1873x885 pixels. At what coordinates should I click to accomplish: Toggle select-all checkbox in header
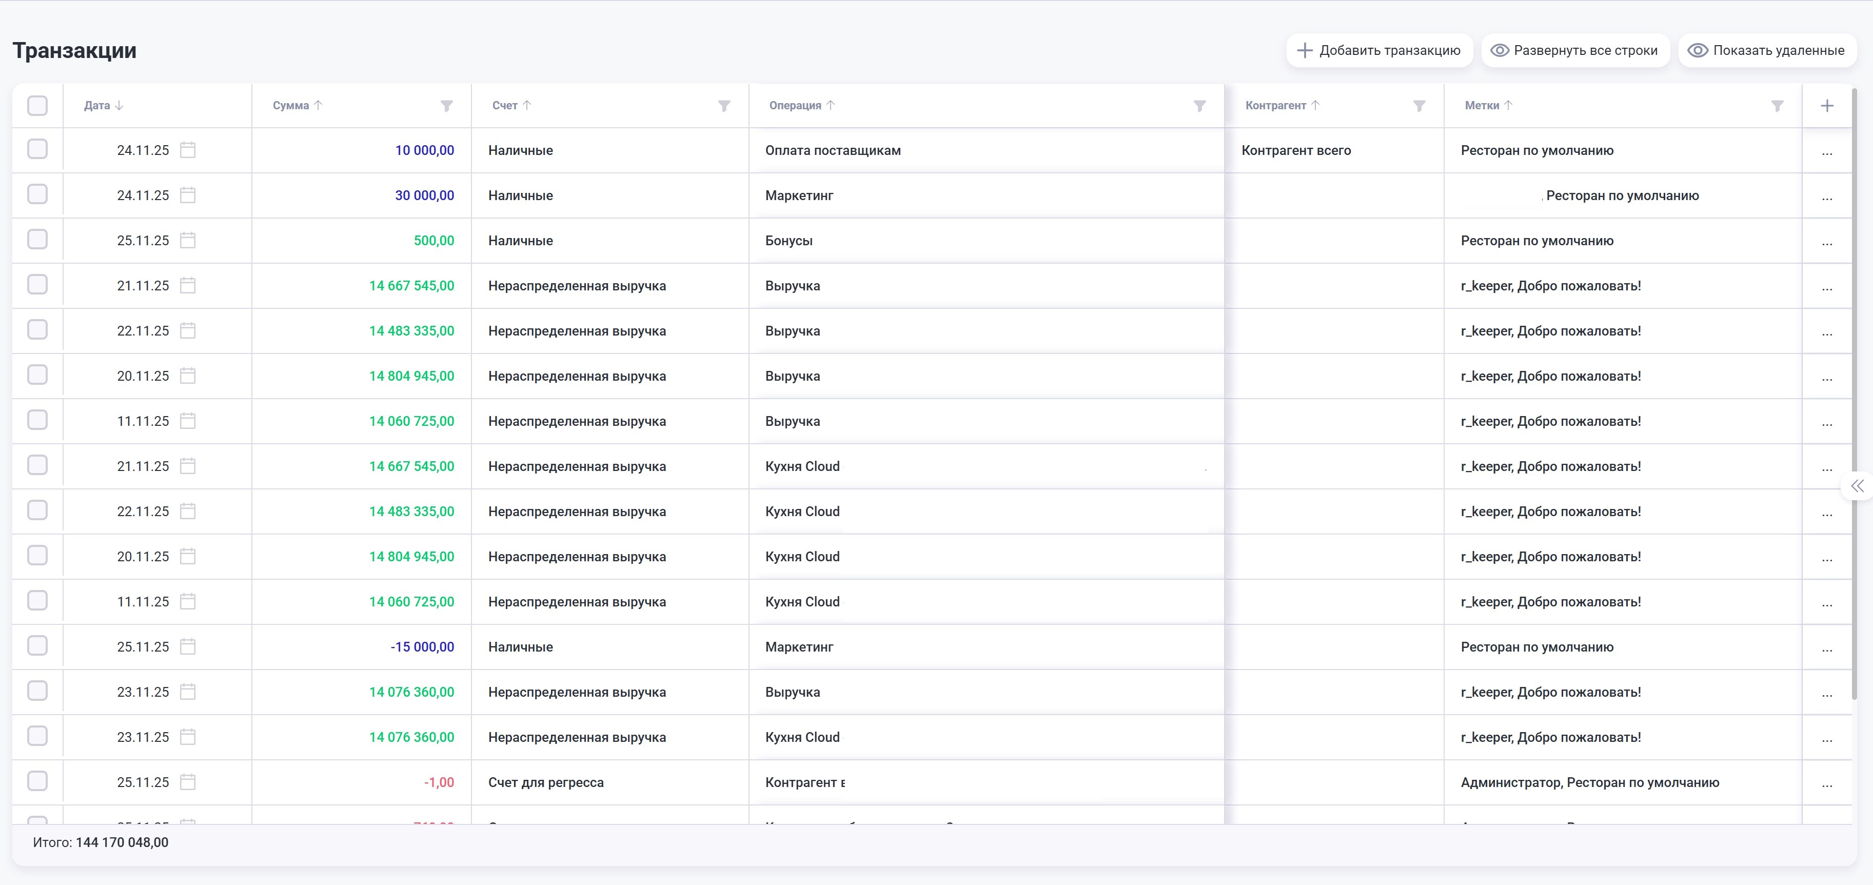tap(37, 106)
